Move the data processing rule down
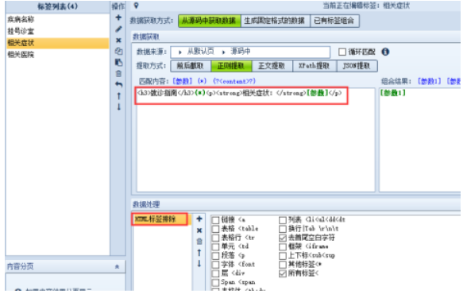The width and height of the screenshot is (467, 306). click(x=199, y=264)
